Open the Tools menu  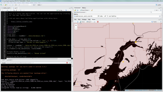36,3
